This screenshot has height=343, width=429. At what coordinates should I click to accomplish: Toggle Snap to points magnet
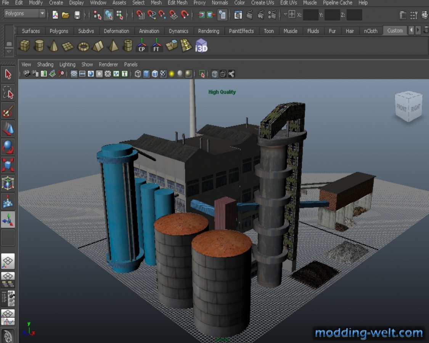(162, 15)
